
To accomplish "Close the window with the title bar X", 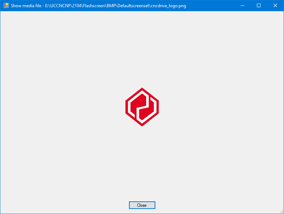I will tap(275, 6).
